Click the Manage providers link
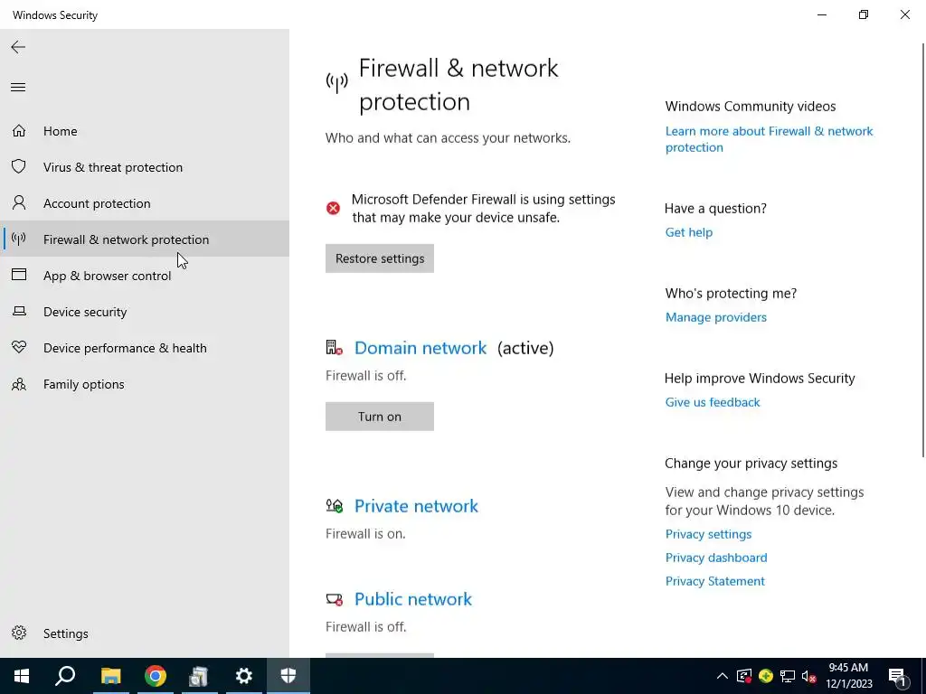The width and height of the screenshot is (926, 694). point(716,317)
